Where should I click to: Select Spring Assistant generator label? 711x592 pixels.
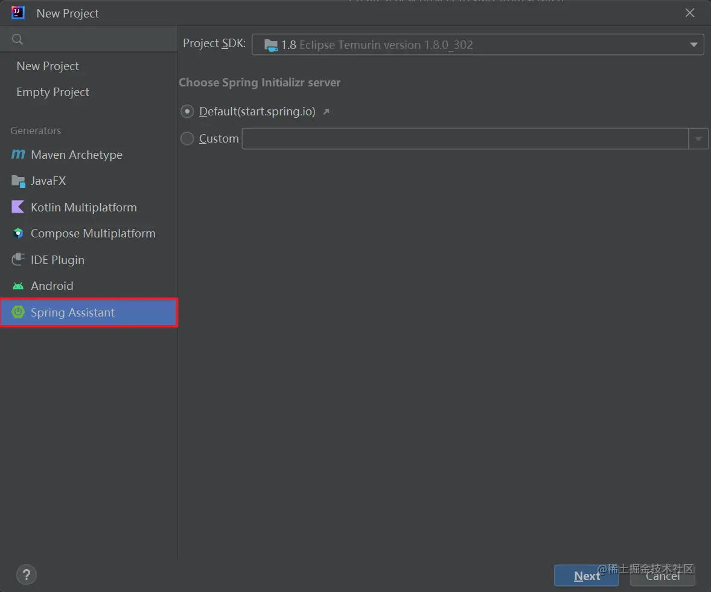[72, 313]
